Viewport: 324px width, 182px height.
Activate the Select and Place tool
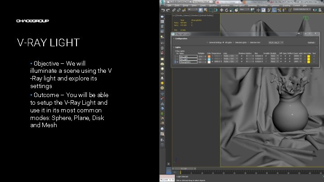(236, 10)
